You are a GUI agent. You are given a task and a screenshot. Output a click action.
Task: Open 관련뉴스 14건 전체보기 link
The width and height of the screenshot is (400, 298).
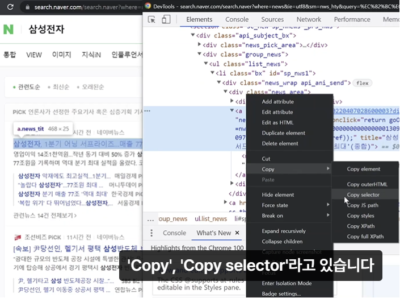tap(45, 216)
